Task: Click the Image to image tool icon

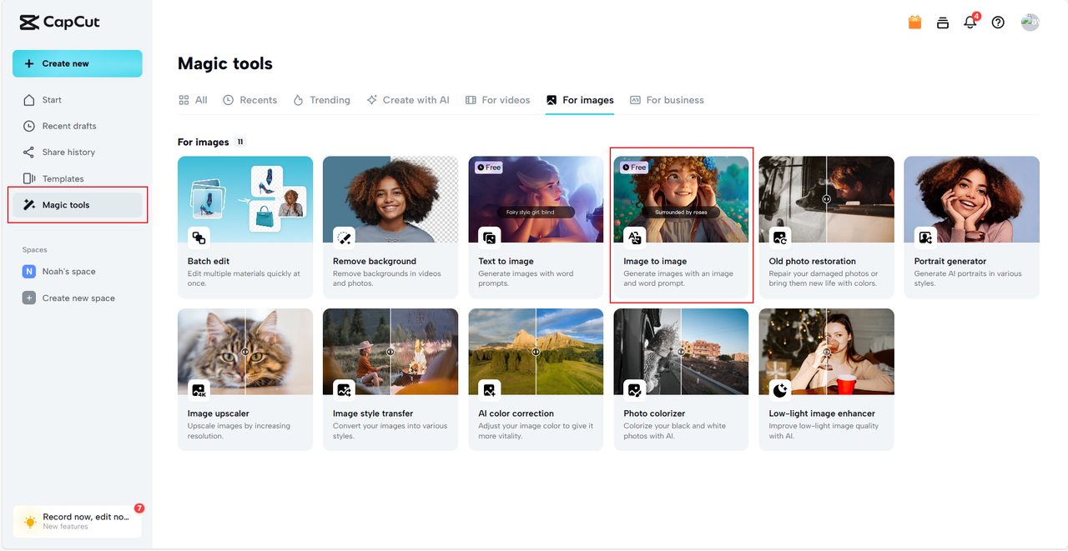Action: [634, 238]
